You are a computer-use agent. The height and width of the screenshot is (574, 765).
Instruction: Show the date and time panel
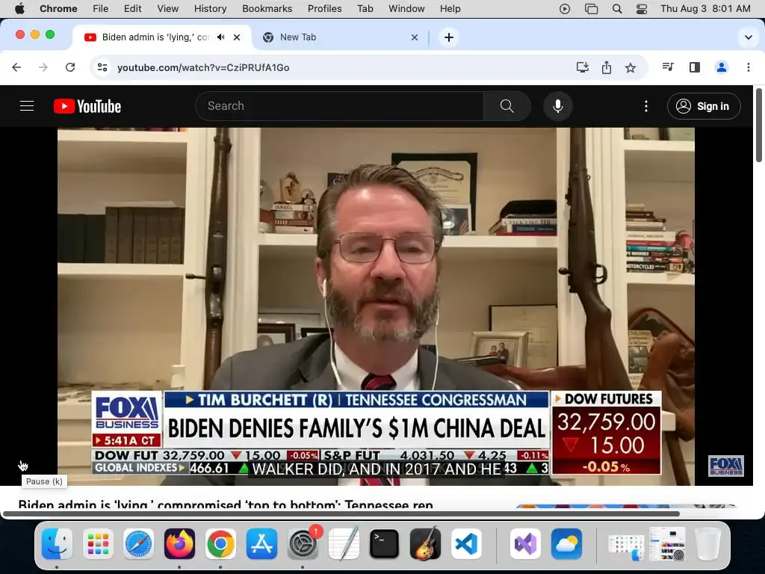coord(705,9)
